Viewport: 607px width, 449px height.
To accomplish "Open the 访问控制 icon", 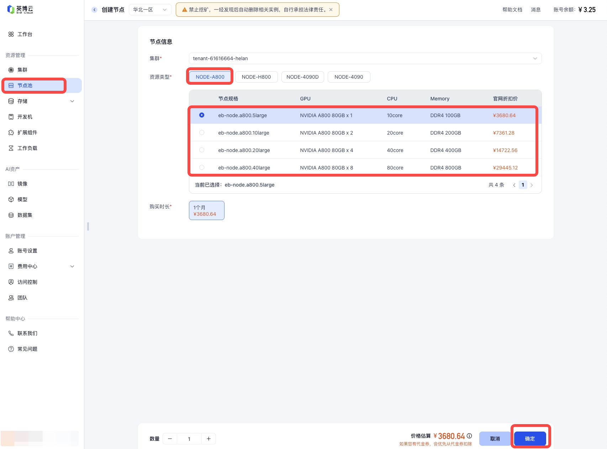I will point(11,282).
